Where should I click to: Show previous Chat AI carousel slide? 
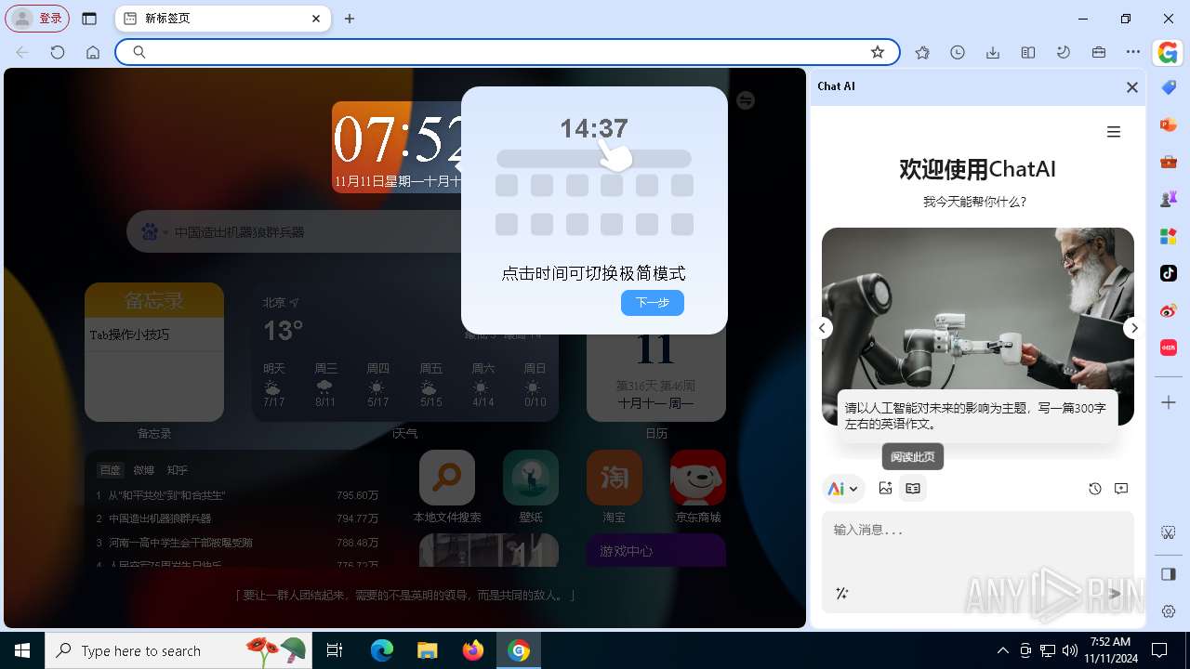click(822, 328)
